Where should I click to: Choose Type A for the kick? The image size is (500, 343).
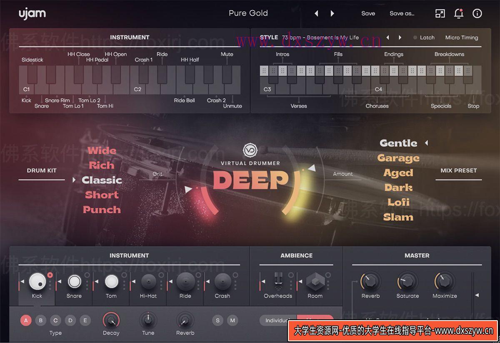(x=26, y=320)
